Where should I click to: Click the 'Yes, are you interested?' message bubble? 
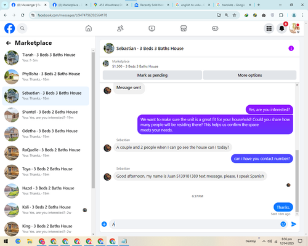tap(269, 109)
